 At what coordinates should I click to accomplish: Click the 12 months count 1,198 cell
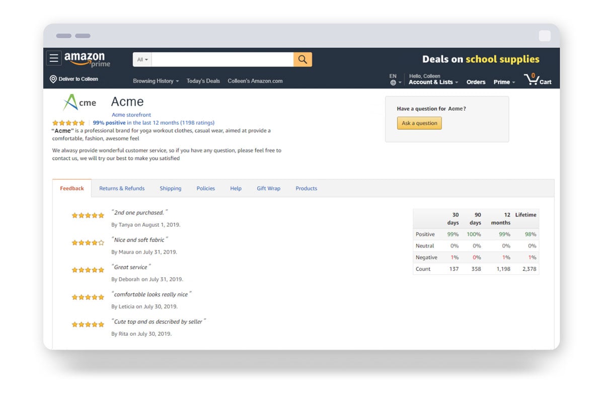(503, 269)
